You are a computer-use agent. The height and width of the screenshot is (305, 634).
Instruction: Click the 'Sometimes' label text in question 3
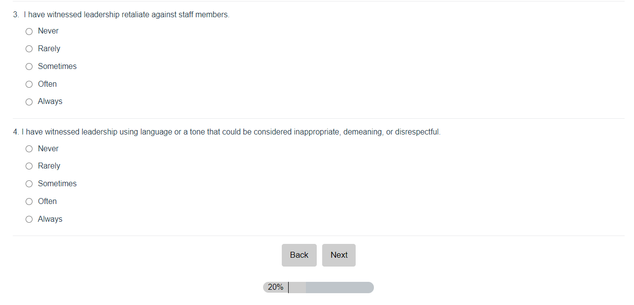[57, 67]
